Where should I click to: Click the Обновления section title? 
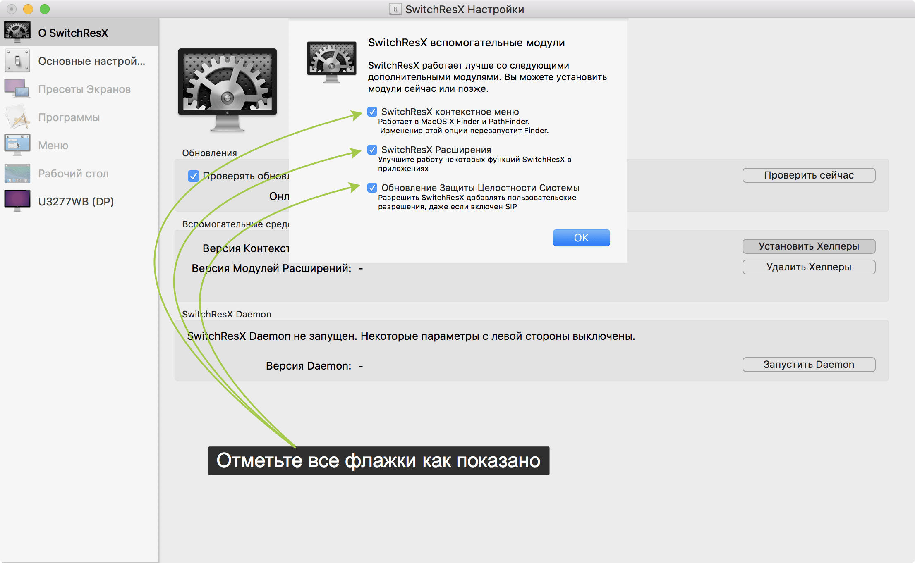point(209,153)
